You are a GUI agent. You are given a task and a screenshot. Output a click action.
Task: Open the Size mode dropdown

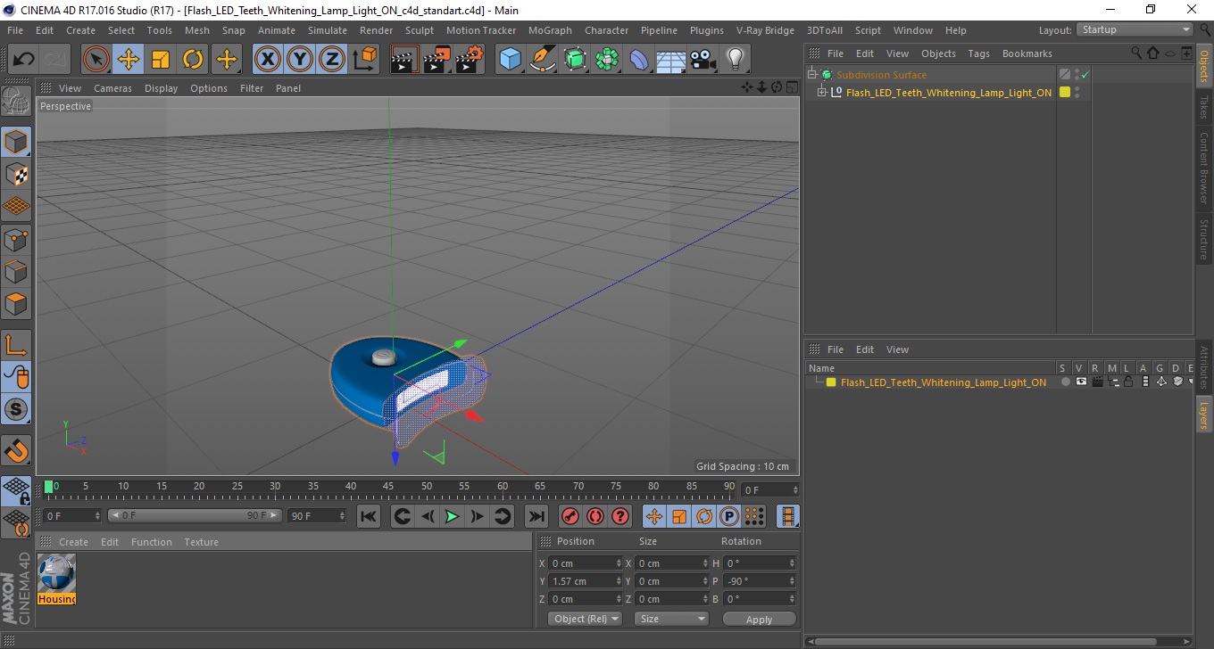pyautogui.click(x=671, y=619)
